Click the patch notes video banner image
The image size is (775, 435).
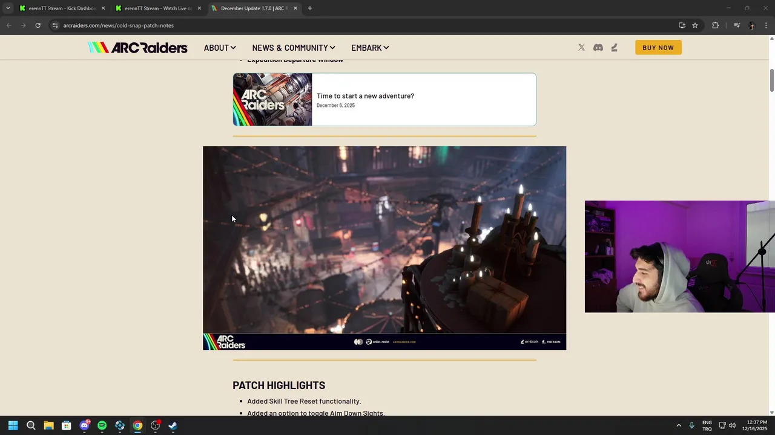coord(384,248)
